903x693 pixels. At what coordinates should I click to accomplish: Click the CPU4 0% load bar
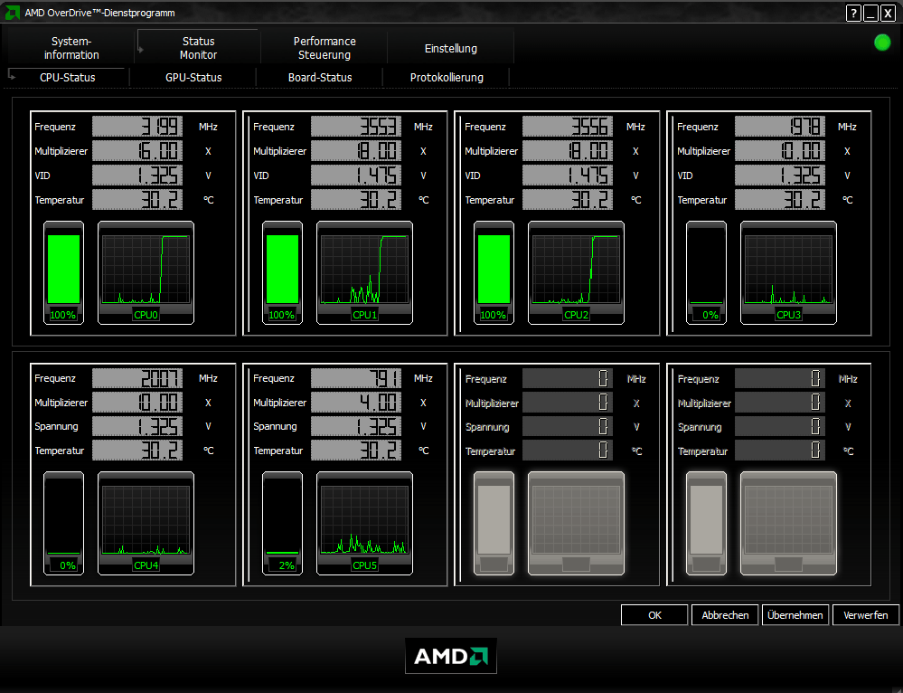click(63, 524)
